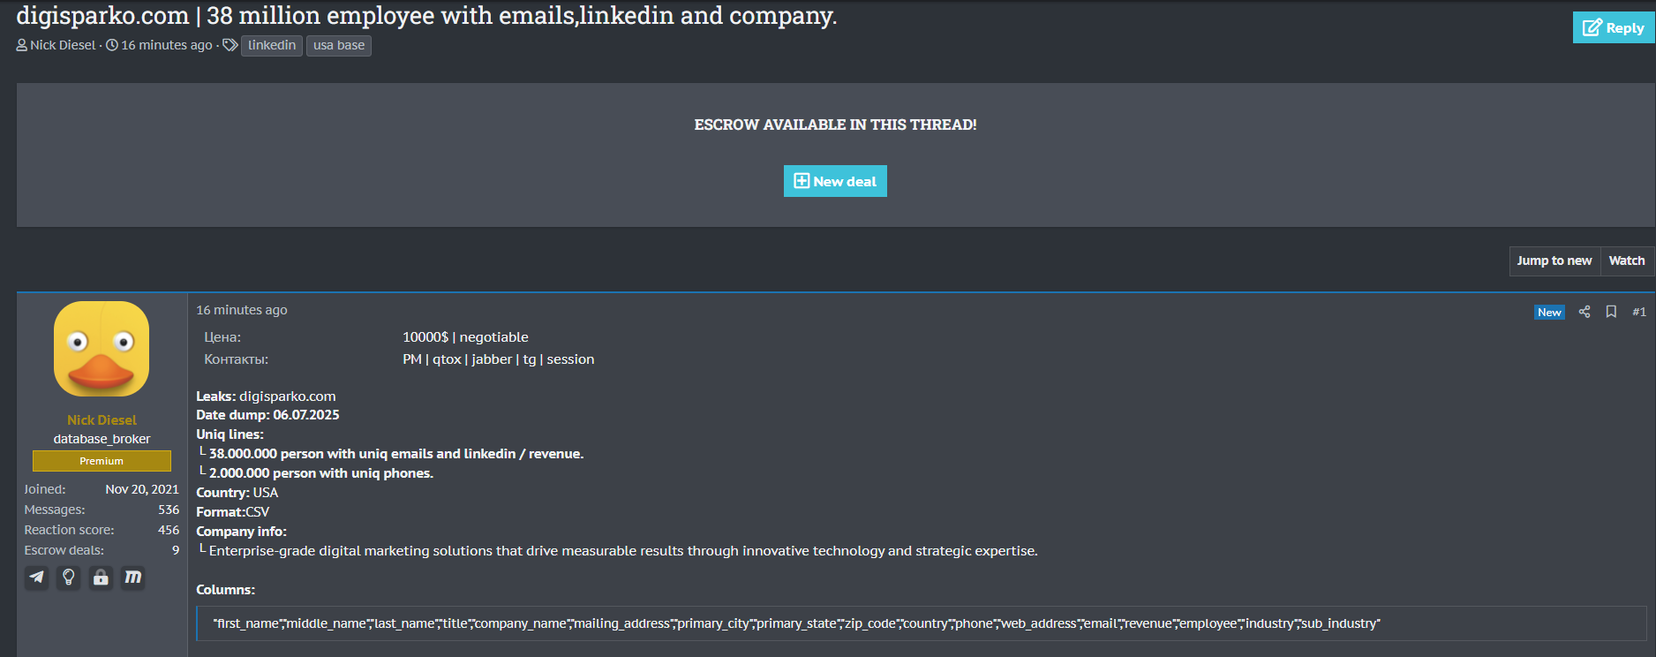Viewport: 1656px width, 657px height.
Task: Click the Telegram contact icon
Action: click(x=36, y=578)
